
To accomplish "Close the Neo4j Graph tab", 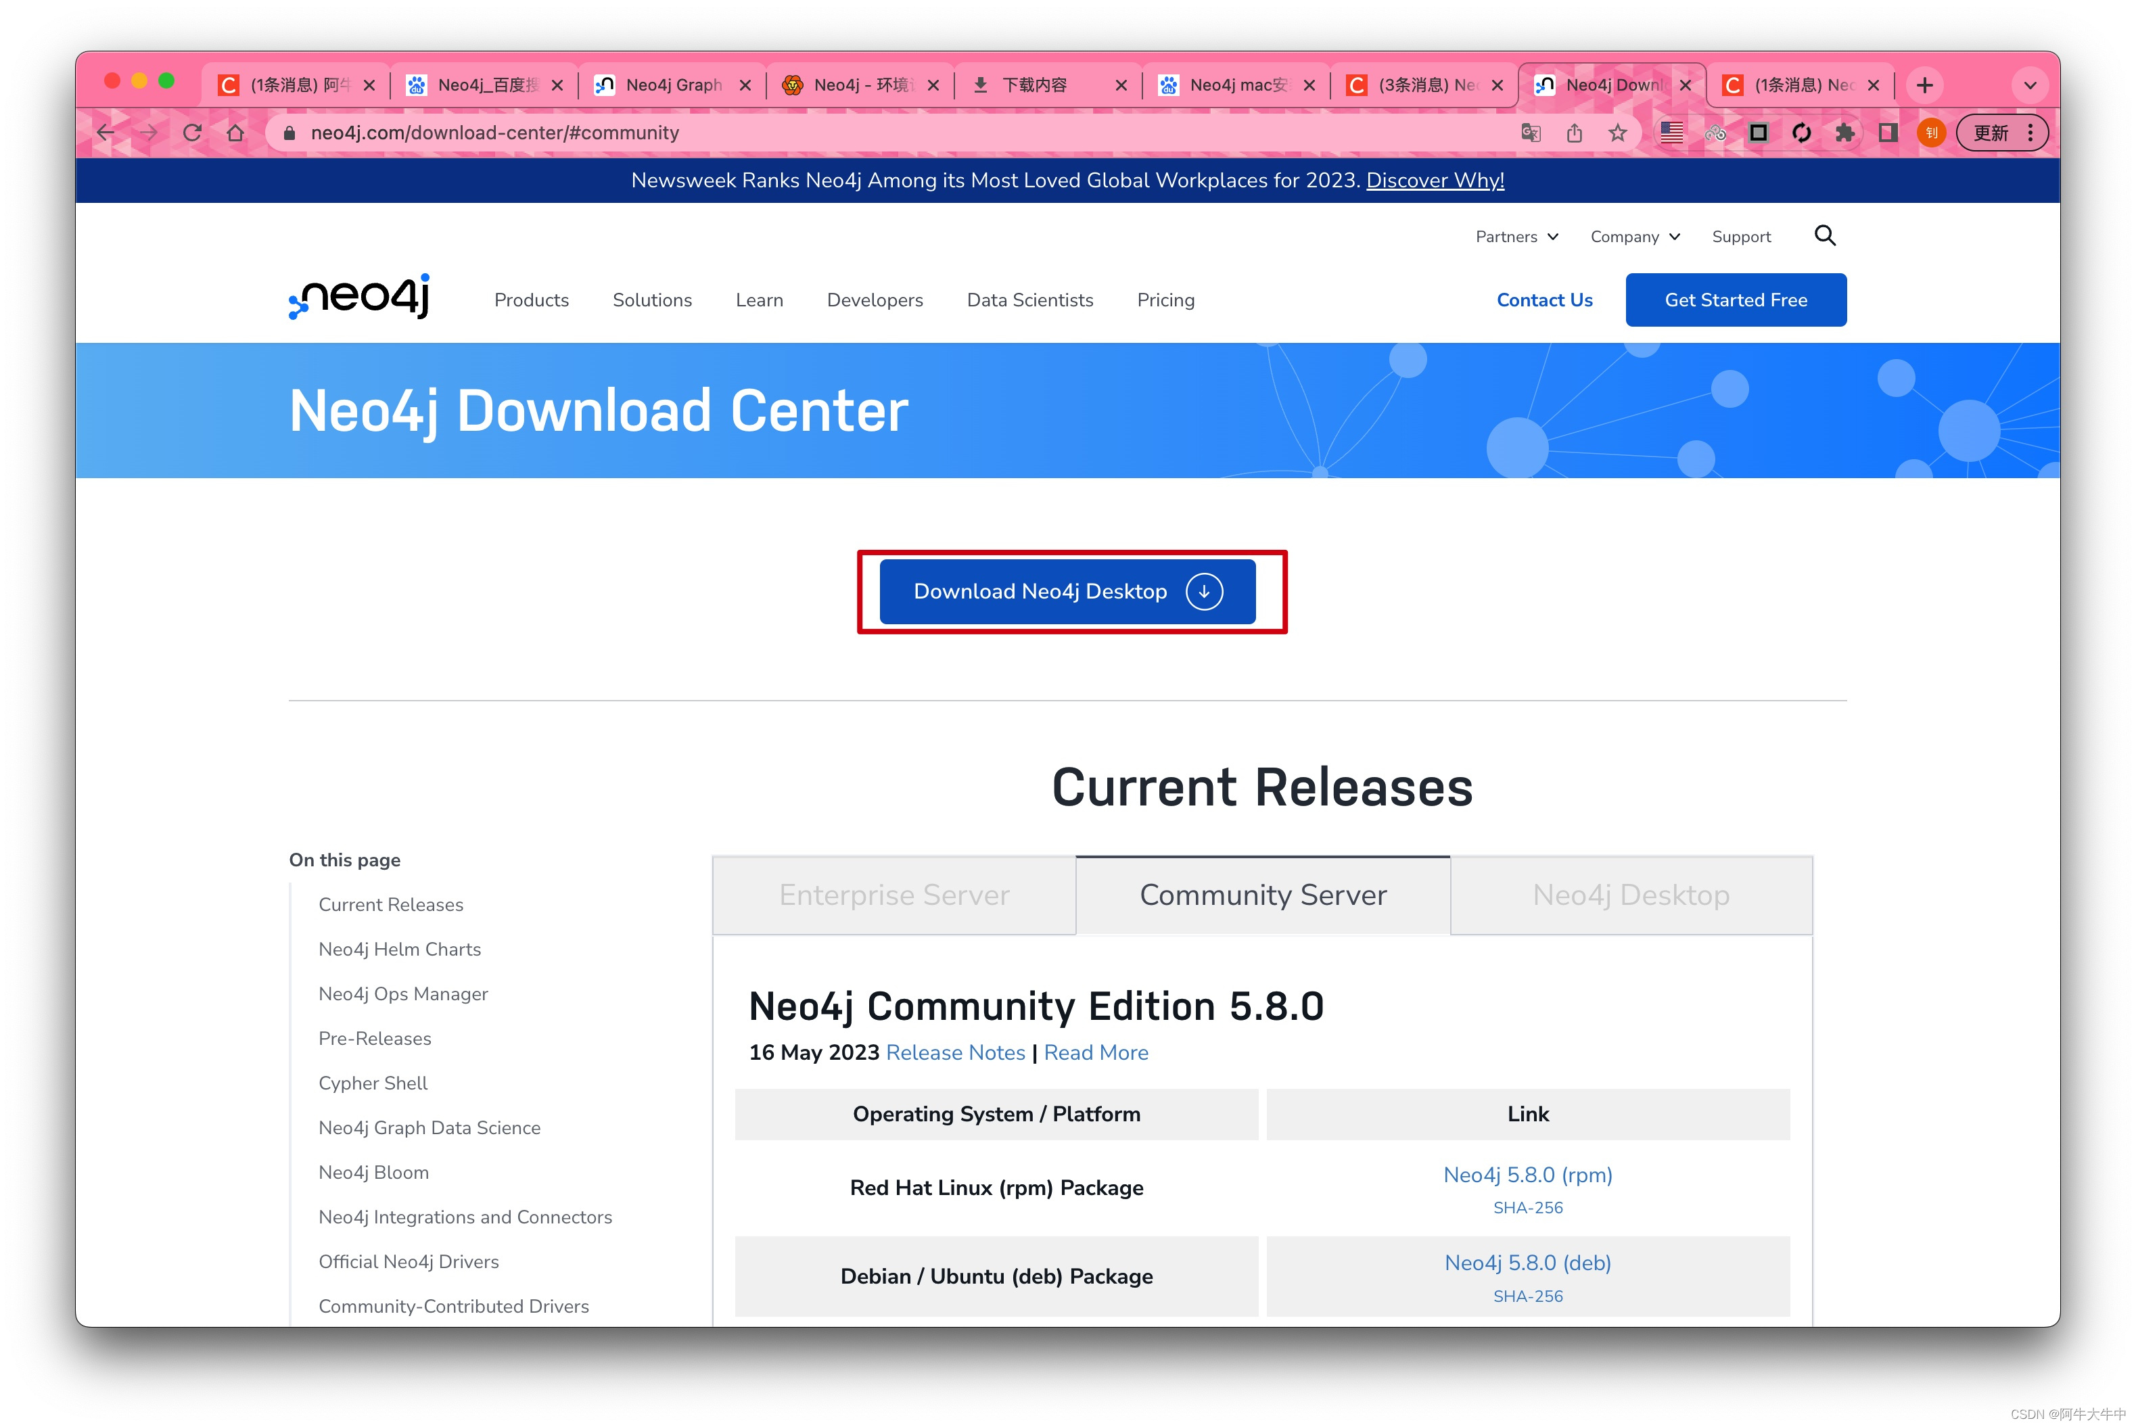I will (745, 85).
